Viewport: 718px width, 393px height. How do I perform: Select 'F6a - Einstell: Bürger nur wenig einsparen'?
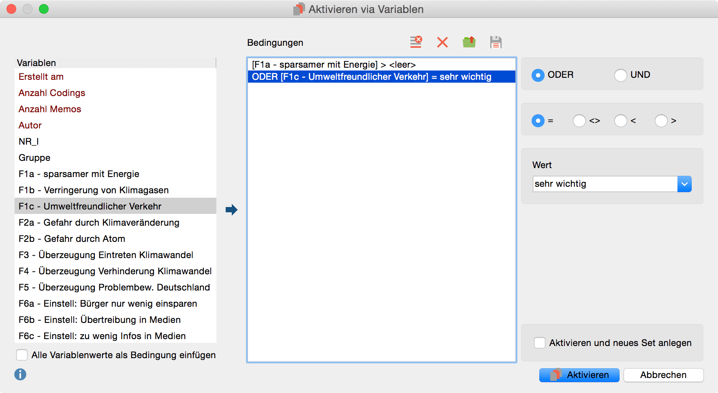coord(115,303)
